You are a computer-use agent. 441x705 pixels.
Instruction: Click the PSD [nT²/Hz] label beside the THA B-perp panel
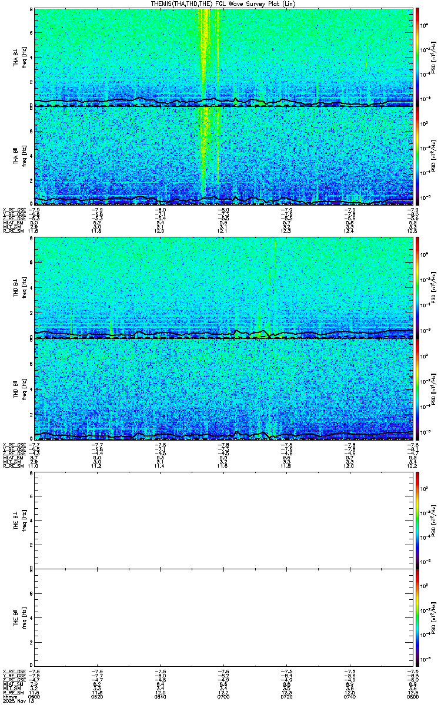click(x=433, y=56)
